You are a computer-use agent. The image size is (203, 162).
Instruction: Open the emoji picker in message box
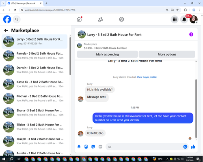[x=185, y=147]
